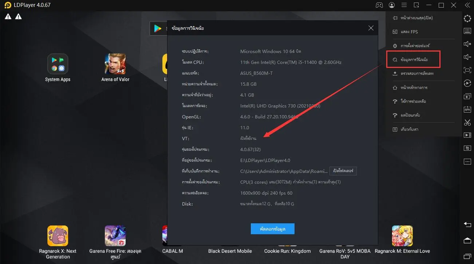Click the Garena RoV: 5v5 MOBA DAY label

[x=345, y=254]
